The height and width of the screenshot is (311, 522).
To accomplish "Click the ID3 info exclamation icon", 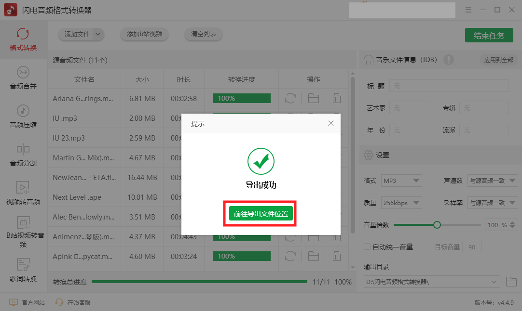I will point(448,60).
